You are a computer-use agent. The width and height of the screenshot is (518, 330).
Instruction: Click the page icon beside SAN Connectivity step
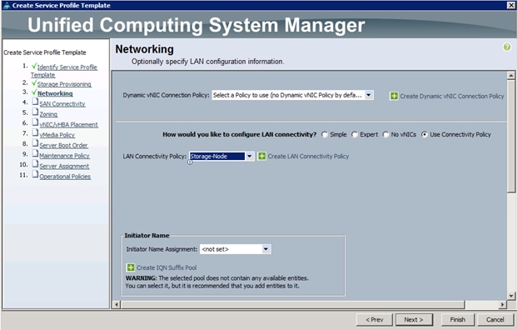tap(35, 102)
